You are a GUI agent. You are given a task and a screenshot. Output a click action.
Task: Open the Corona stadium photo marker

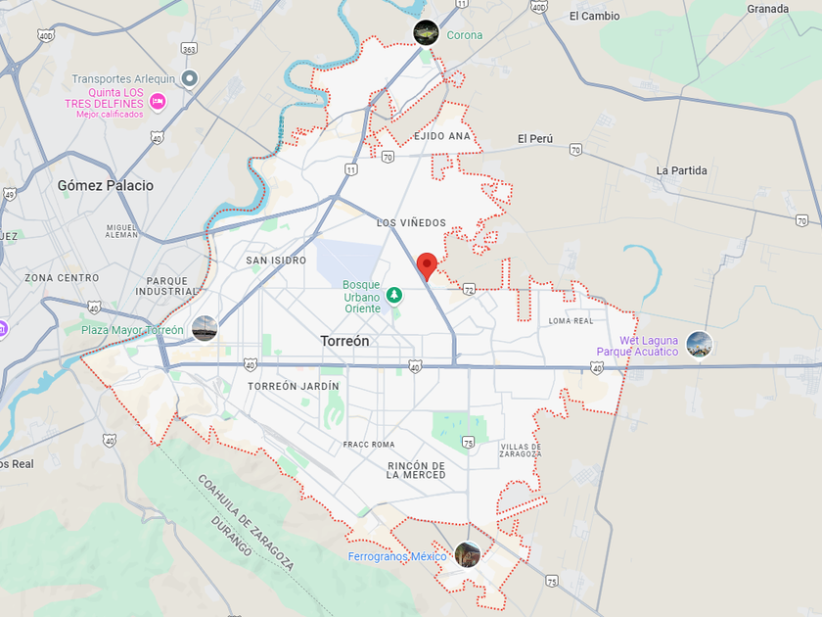426,33
